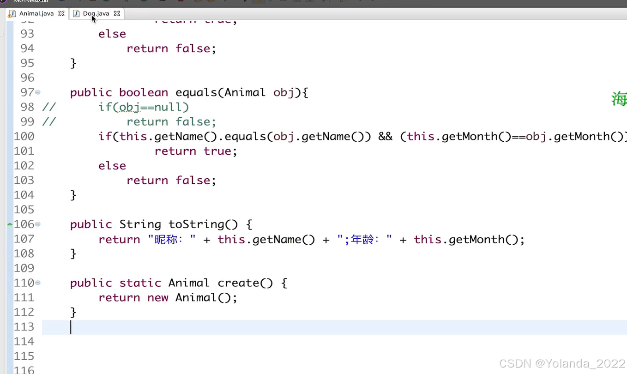This screenshot has width=627, height=374.
Task: Click the comment slashes on line 98
Action: 49,107
